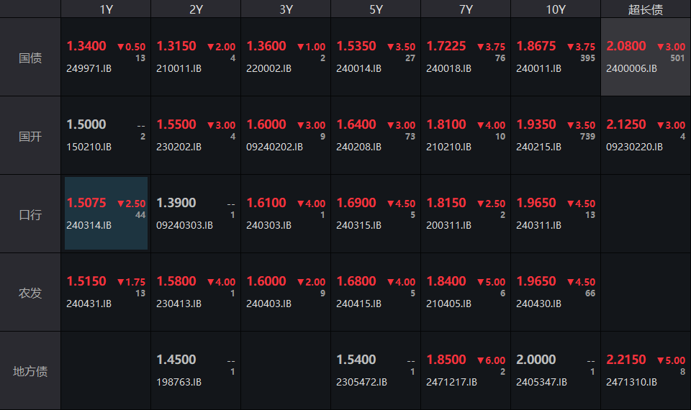The height and width of the screenshot is (410, 691).
Task: Open bond code 249971.IB
Action: (x=89, y=68)
